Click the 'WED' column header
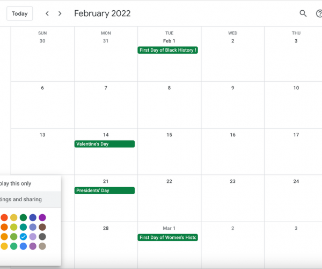 pyautogui.click(x=233, y=33)
